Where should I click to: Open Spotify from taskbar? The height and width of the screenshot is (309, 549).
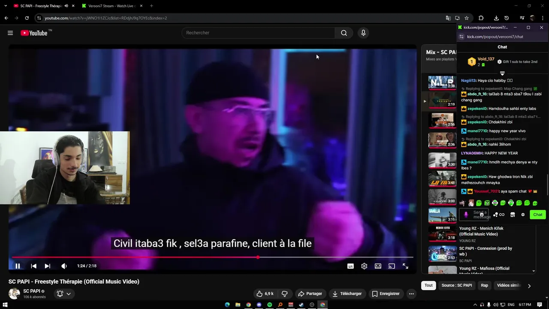point(269,305)
